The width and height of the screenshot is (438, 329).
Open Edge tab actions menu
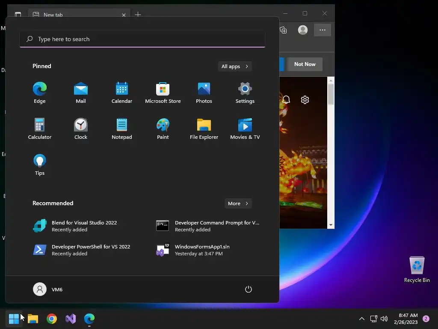pyautogui.click(x=18, y=14)
